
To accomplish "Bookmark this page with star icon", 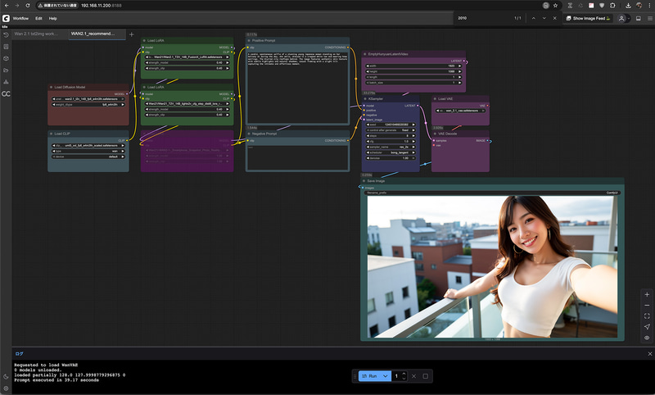I will click(555, 6).
